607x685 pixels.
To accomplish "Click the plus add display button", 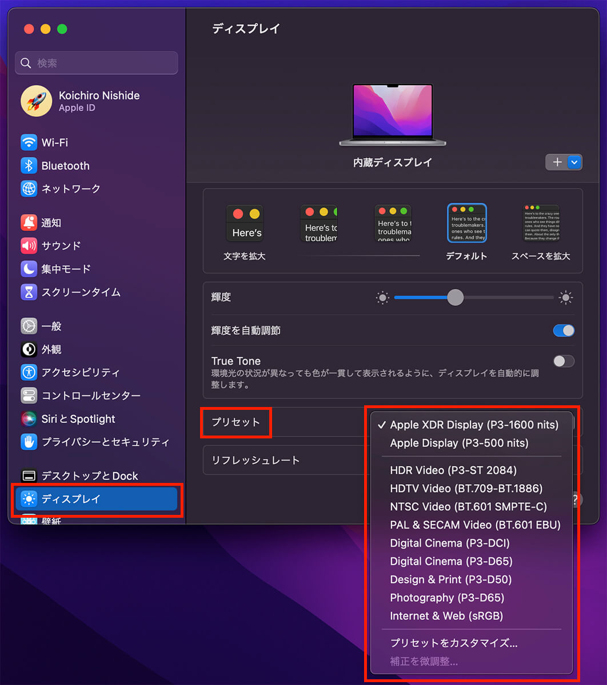I will pos(558,162).
